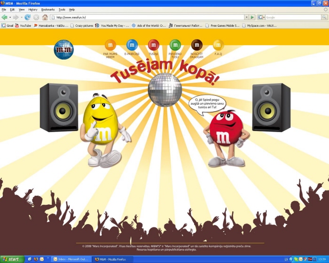This screenshot has height=263, width=329.
Task: Open the History menu
Action: (33, 9)
